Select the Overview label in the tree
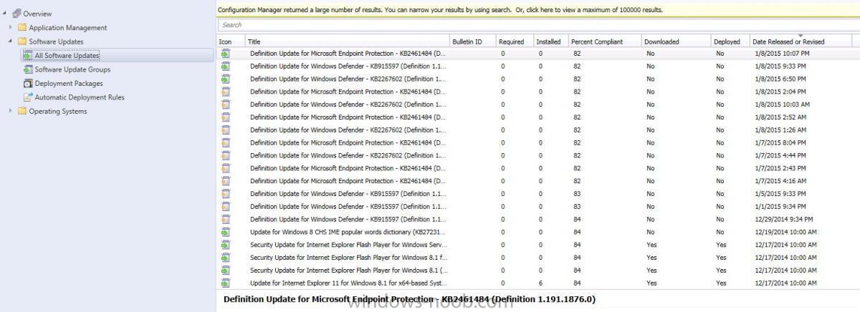 tap(37, 14)
